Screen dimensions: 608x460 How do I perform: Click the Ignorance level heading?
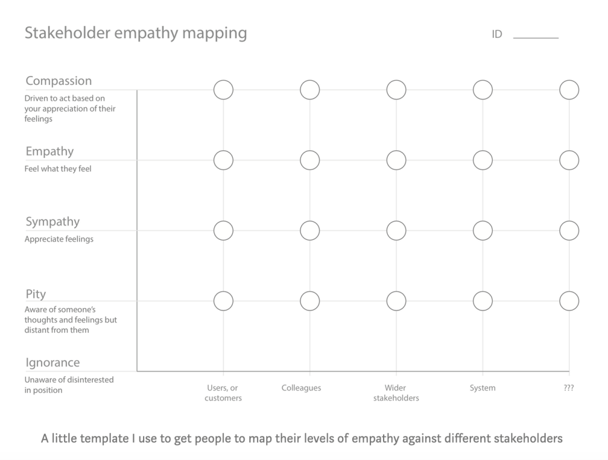tap(53, 363)
